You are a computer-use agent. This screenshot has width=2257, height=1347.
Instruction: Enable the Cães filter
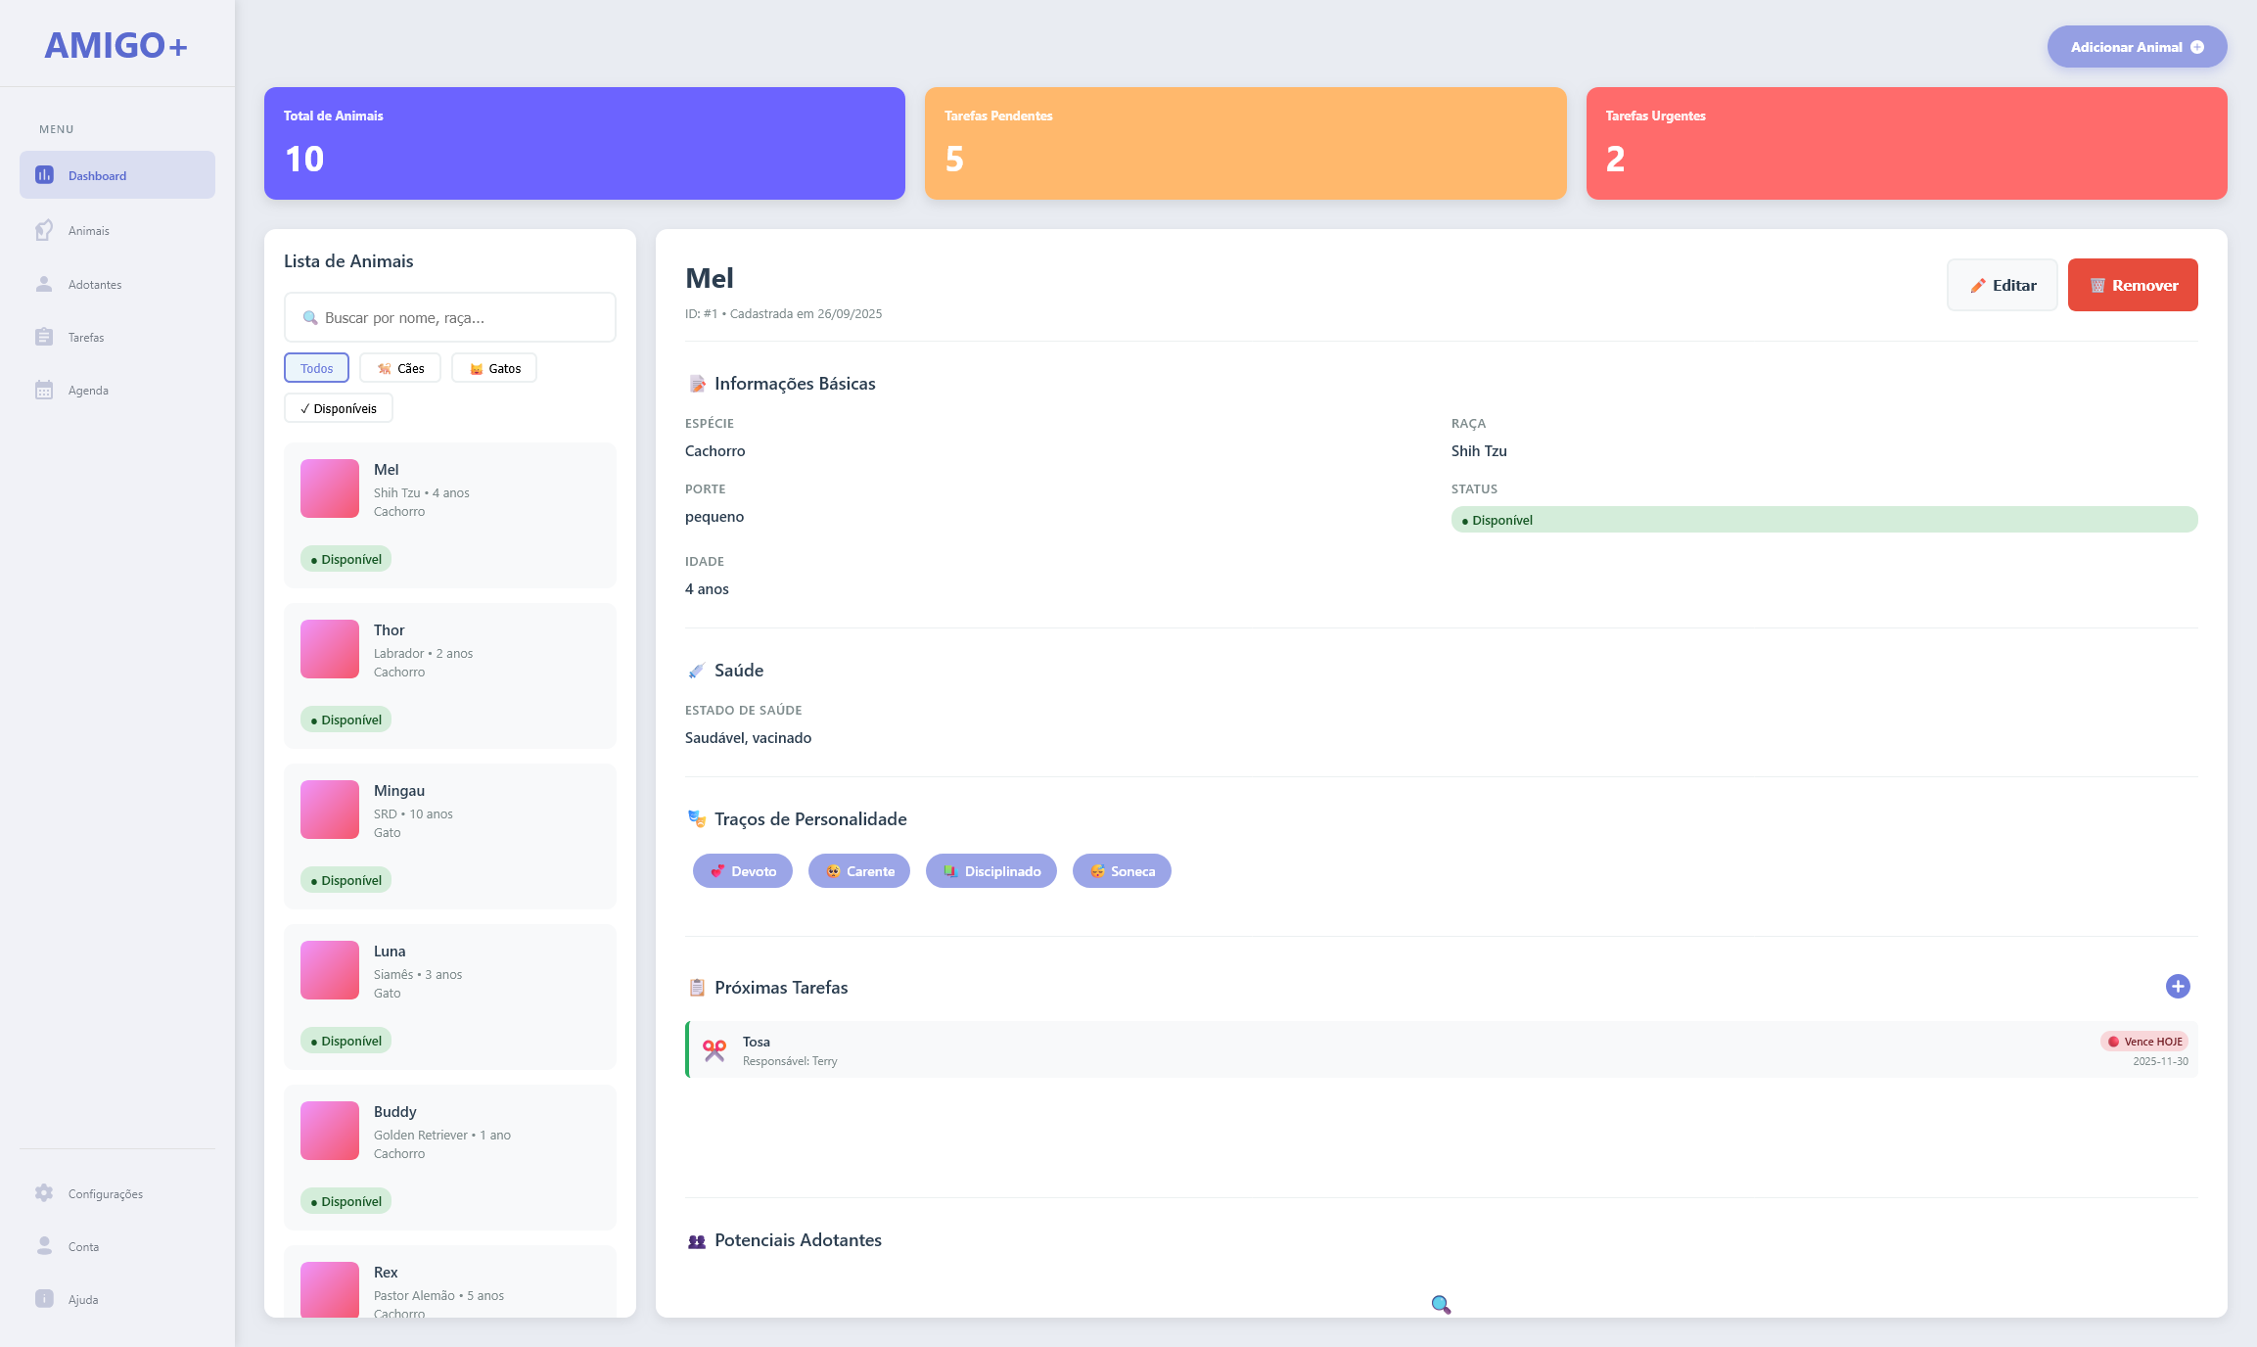pos(399,367)
